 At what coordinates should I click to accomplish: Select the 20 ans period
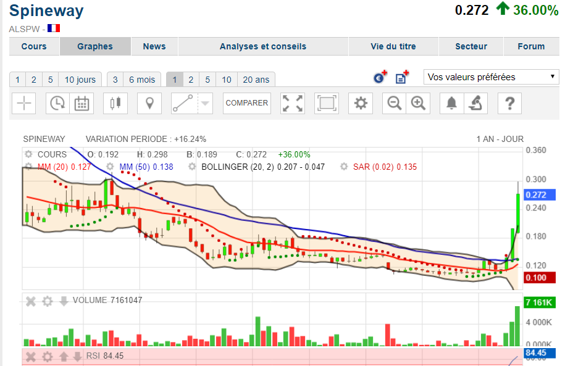coord(256,80)
